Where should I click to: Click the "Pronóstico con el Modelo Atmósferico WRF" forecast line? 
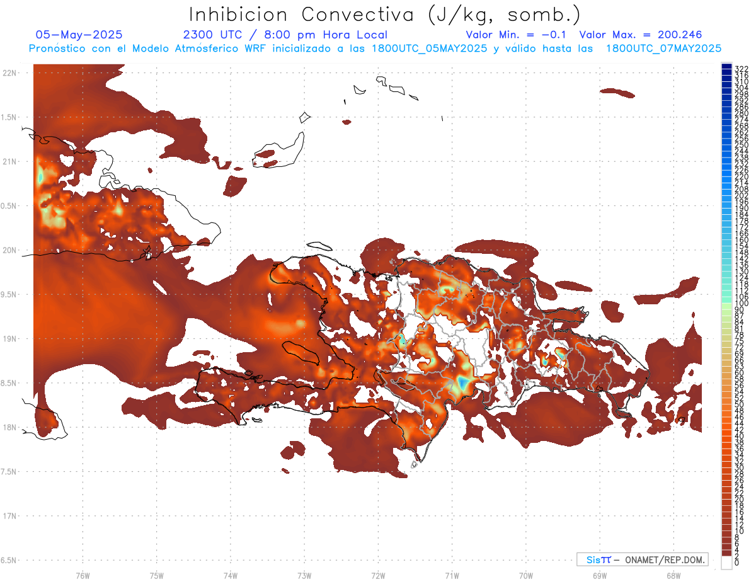click(x=375, y=48)
